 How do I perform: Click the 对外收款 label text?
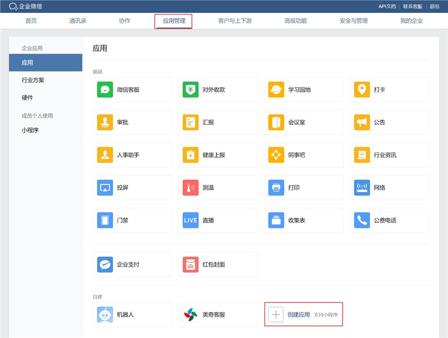pyautogui.click(x=214, y=90)
